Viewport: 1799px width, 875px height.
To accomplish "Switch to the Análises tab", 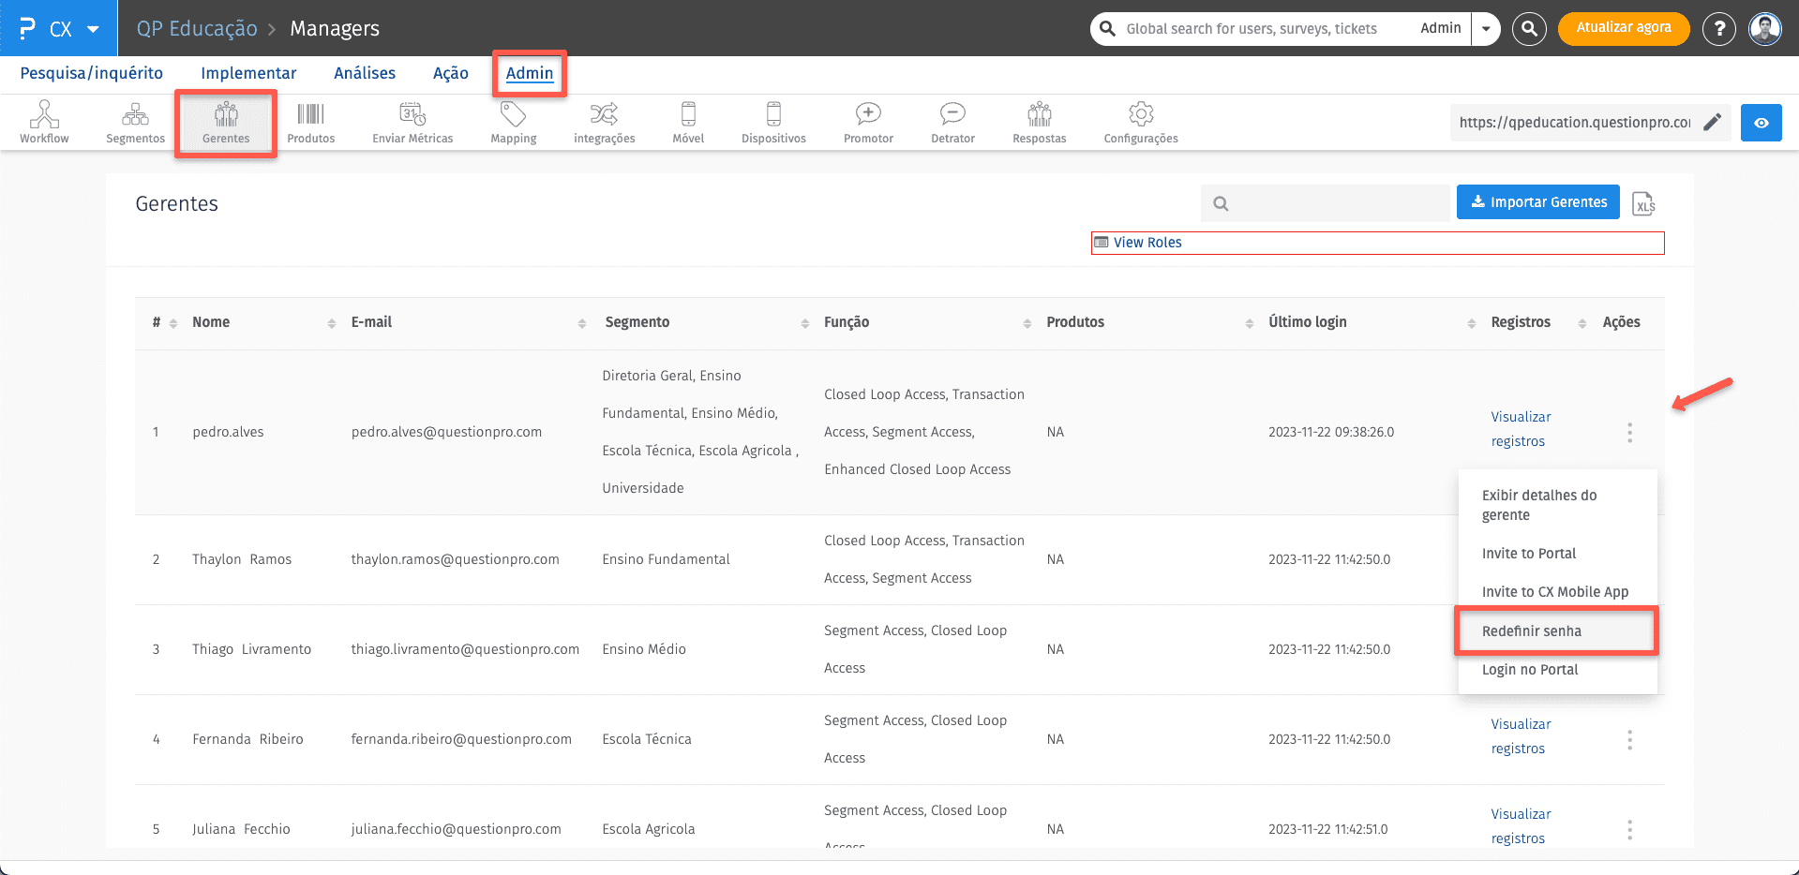I will pyautogui.click(x=364, y=73).
